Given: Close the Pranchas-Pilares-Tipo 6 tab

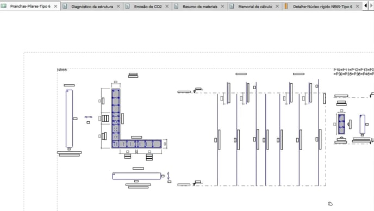Looking at the screenshot, I should [x=55, y=7].
